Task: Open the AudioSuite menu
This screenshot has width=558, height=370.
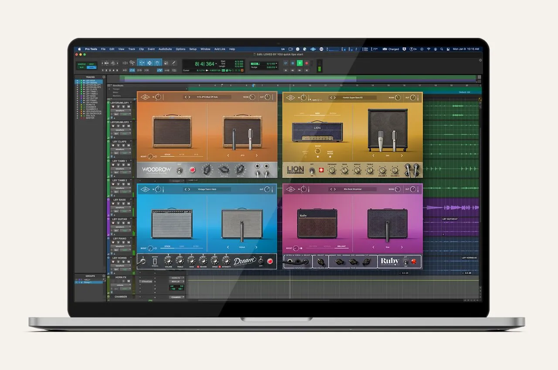Action: (165, 49)
